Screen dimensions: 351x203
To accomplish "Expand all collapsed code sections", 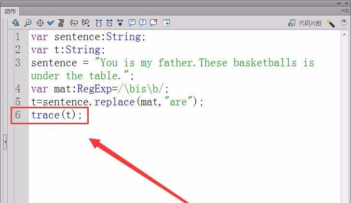I will click(120, 23).
